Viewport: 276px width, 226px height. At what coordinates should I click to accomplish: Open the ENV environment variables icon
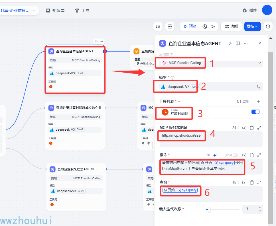coord(170,26)
